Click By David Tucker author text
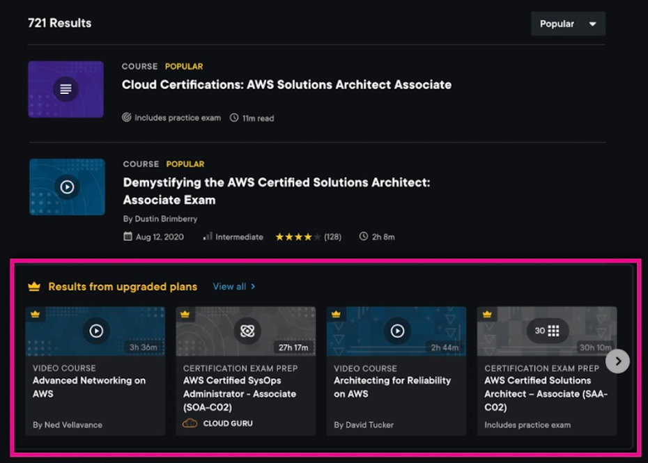The width and height of the screenshot is (648, 463). tap(364, 425)
